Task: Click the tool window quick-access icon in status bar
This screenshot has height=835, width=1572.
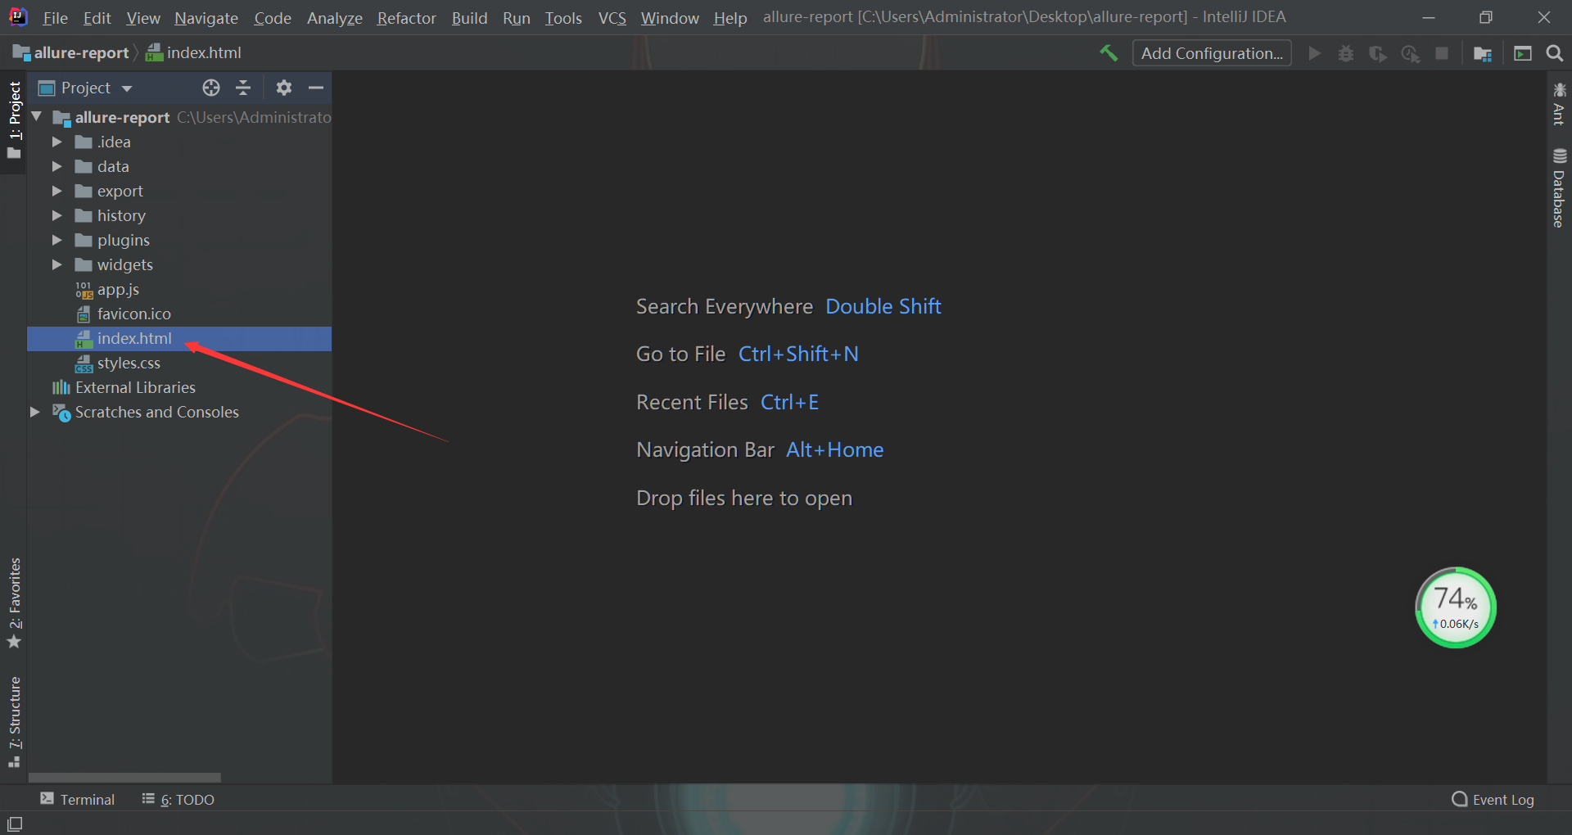Action: point(15,824)
